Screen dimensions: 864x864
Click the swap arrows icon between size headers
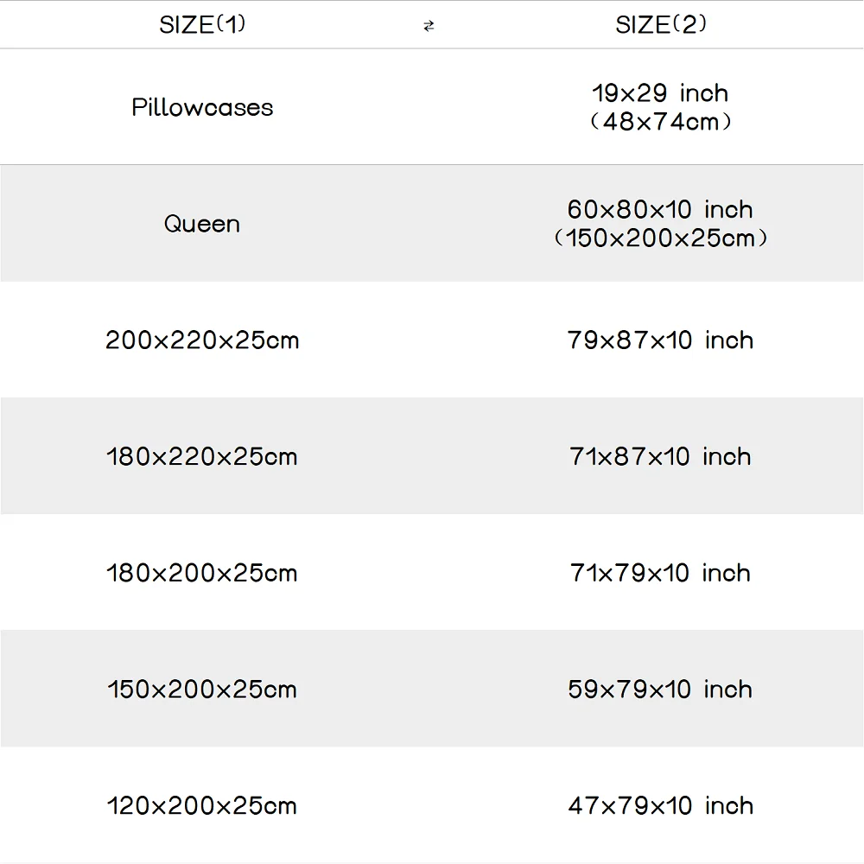pyautogui.click(x=429, y=27)
